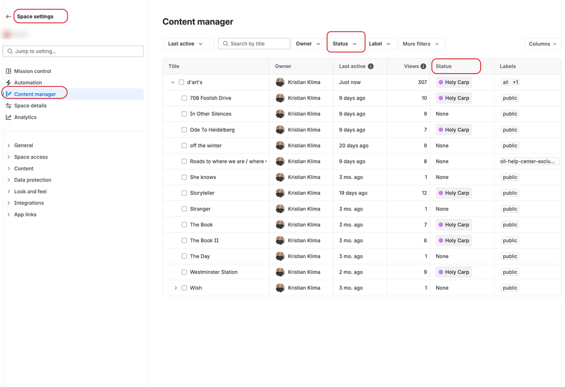This screenshot has height=387, width=565.
Task: Click the help-center label on Roads row
Action: [528, 161]
